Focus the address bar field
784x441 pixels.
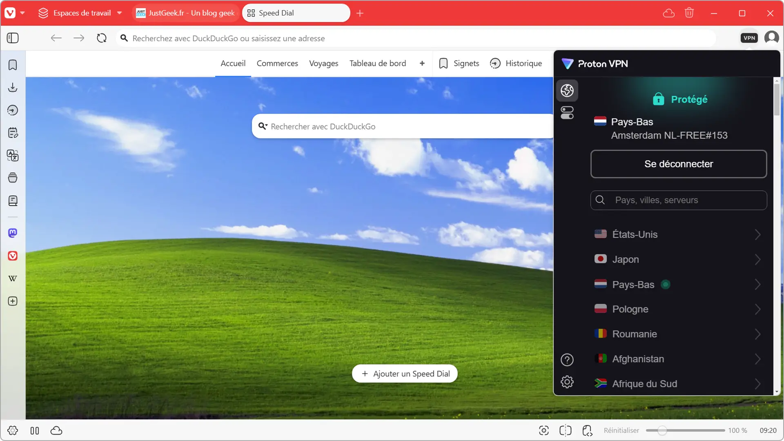click(x=416, y=38)
